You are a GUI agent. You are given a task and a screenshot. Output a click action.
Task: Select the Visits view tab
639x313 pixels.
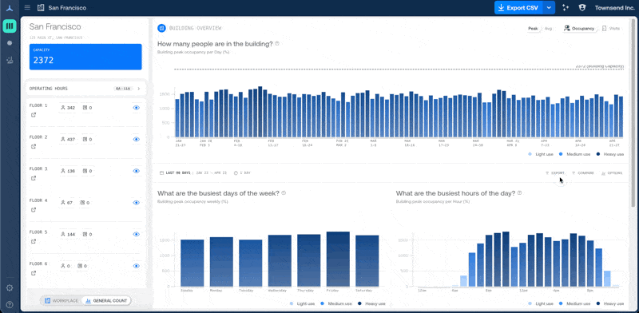point(611,29)
